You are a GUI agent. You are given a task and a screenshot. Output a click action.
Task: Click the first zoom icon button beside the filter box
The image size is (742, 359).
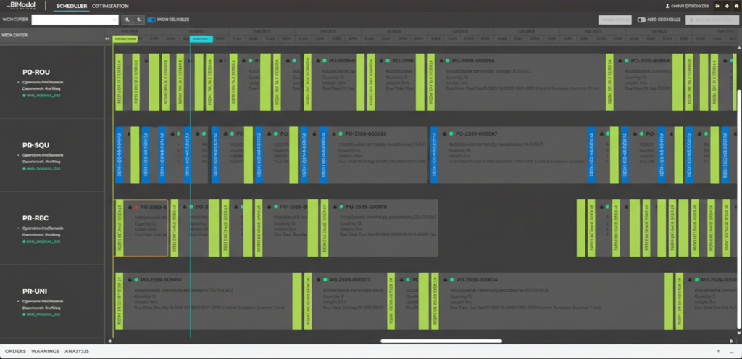click(127, 20)
